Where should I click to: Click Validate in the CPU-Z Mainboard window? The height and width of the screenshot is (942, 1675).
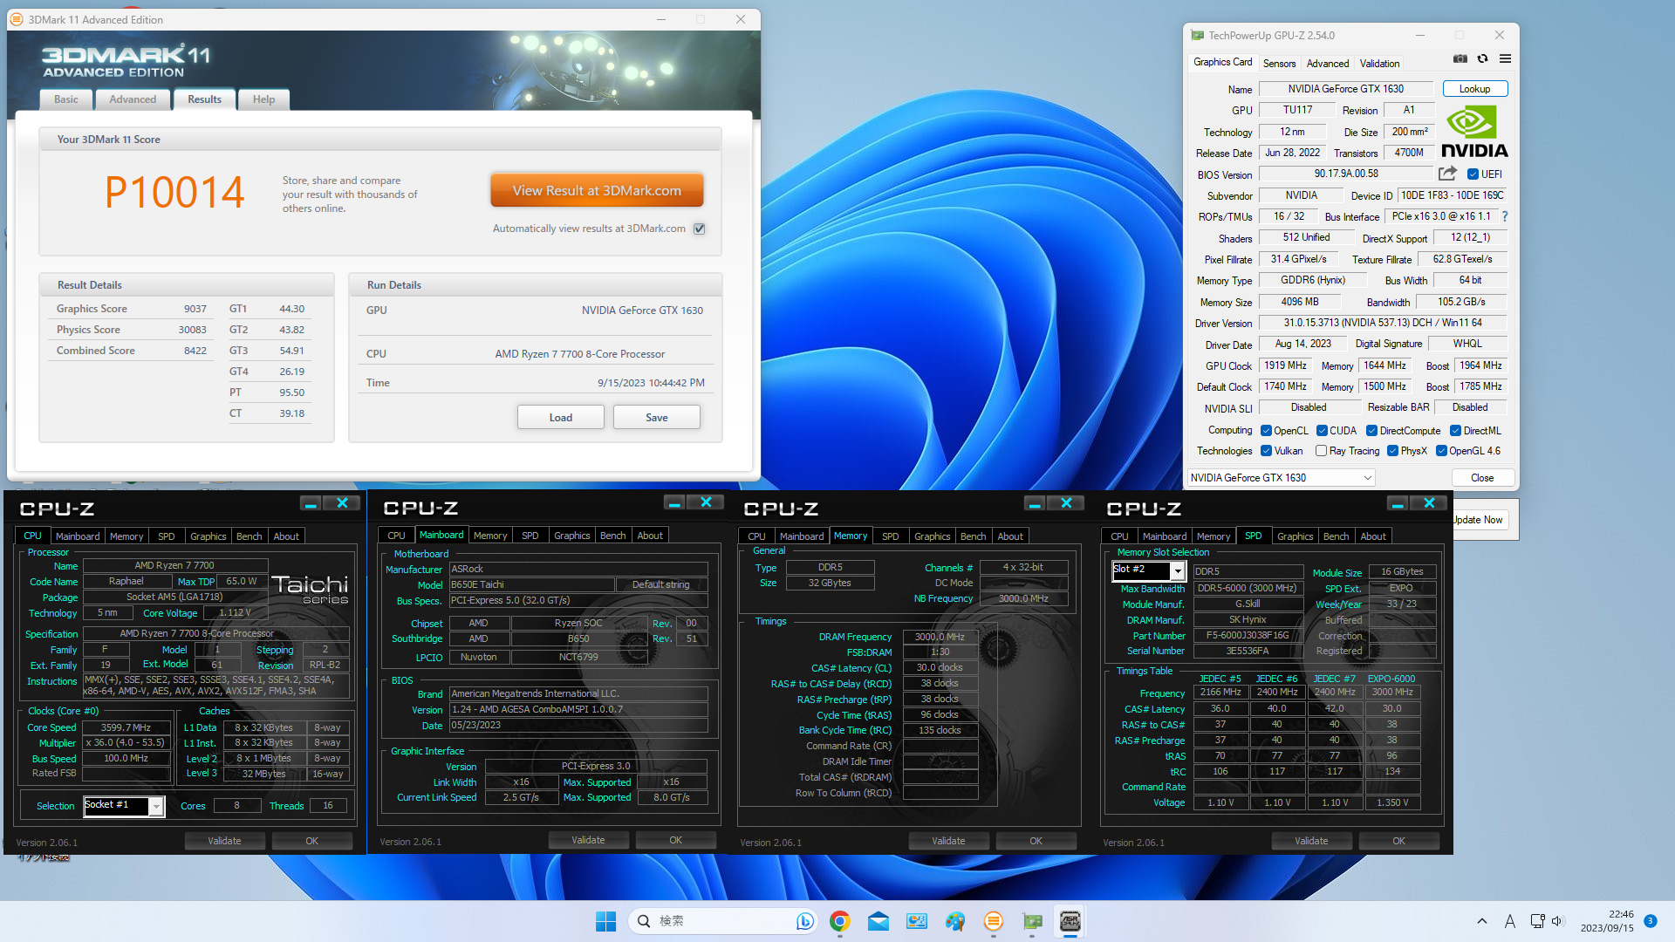click(x=588, y=840)
